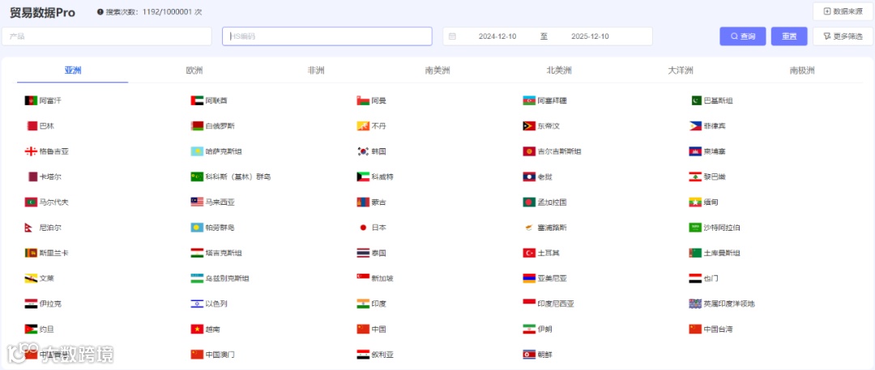Click the 数据来源 button
Image resolution: width=875 pixels, height=370 pixels.
(x=843, y=11)
